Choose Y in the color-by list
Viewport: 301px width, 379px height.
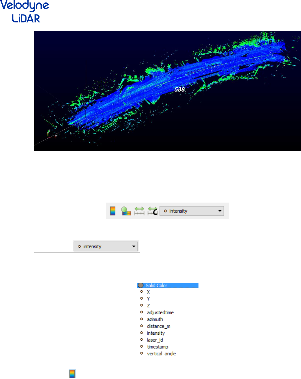[148, 299]
